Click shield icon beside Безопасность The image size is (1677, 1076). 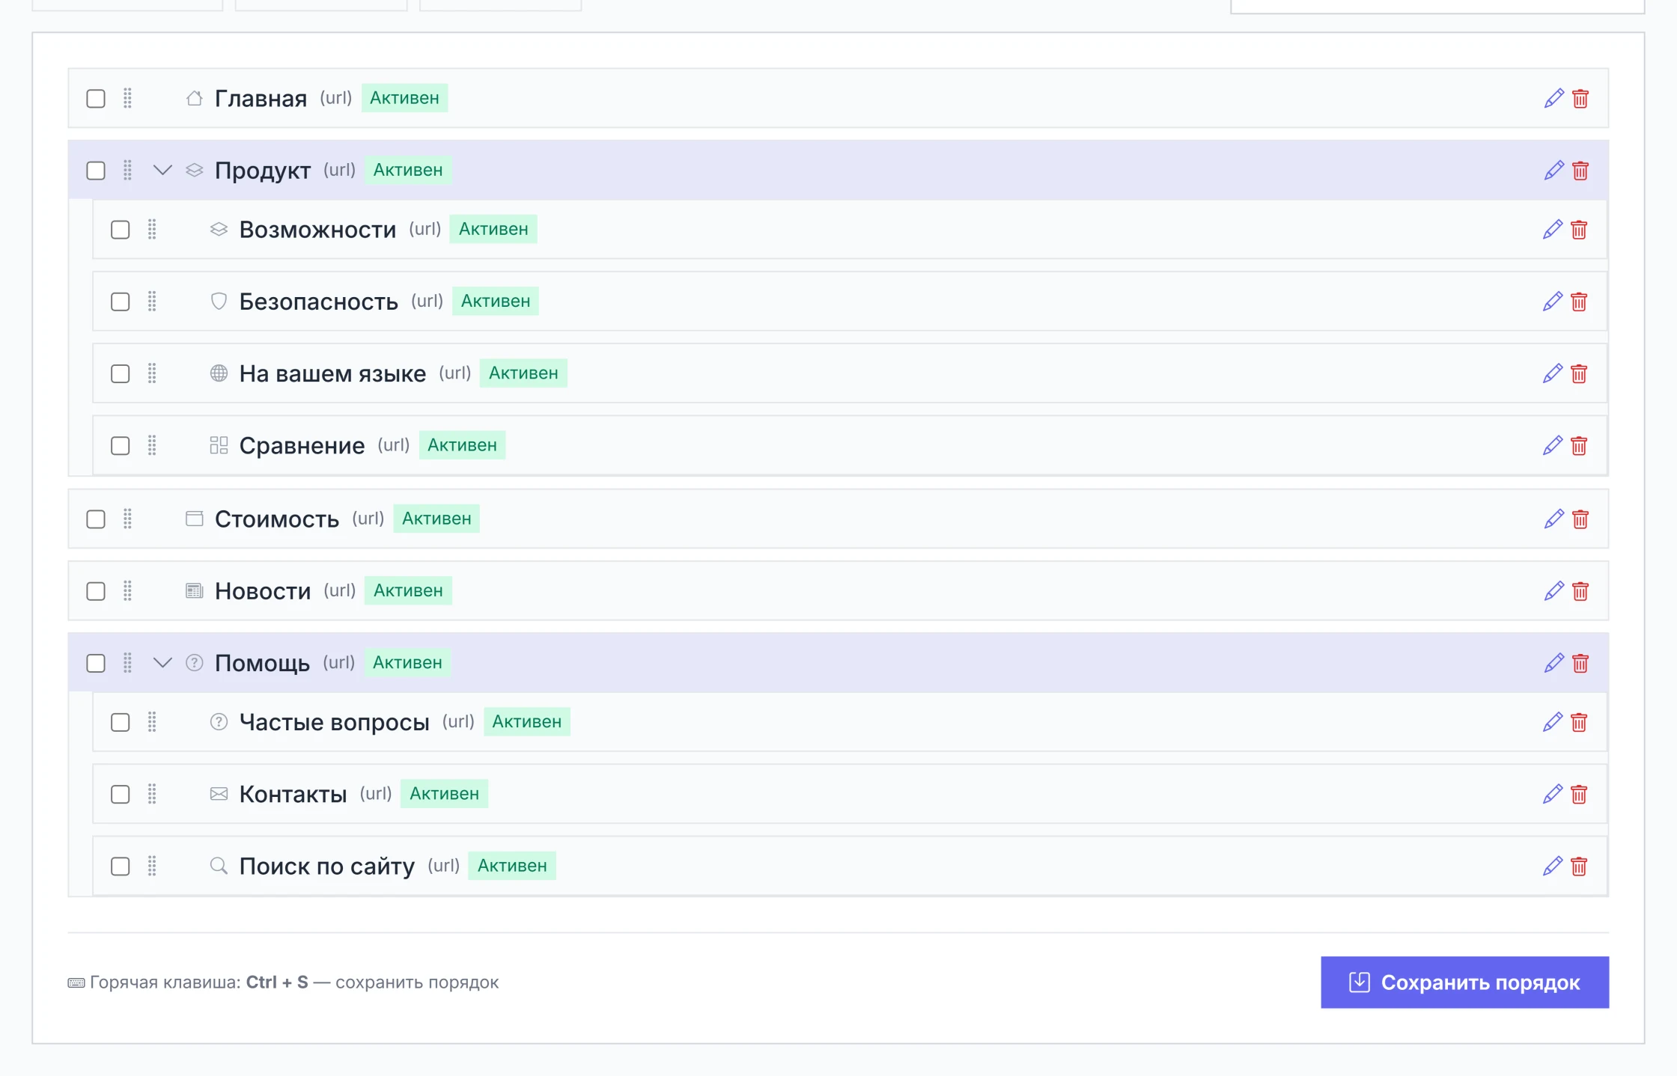coord(219,301)
